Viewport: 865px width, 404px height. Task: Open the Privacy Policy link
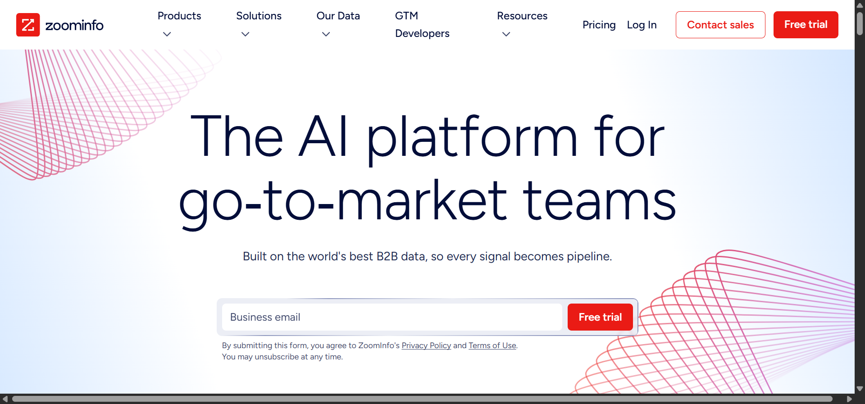tap(426, 345)
